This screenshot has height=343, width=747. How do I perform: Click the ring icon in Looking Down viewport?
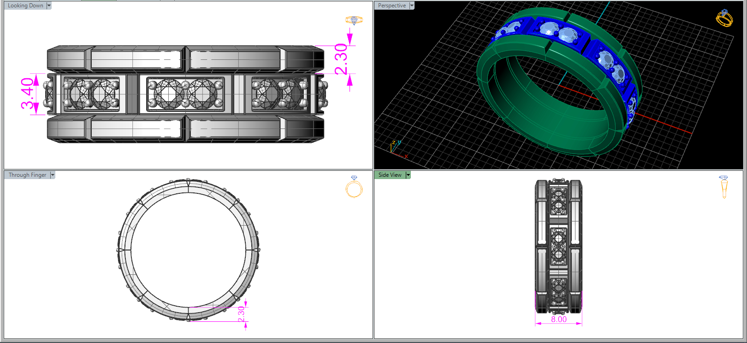(x=354, y=20)
